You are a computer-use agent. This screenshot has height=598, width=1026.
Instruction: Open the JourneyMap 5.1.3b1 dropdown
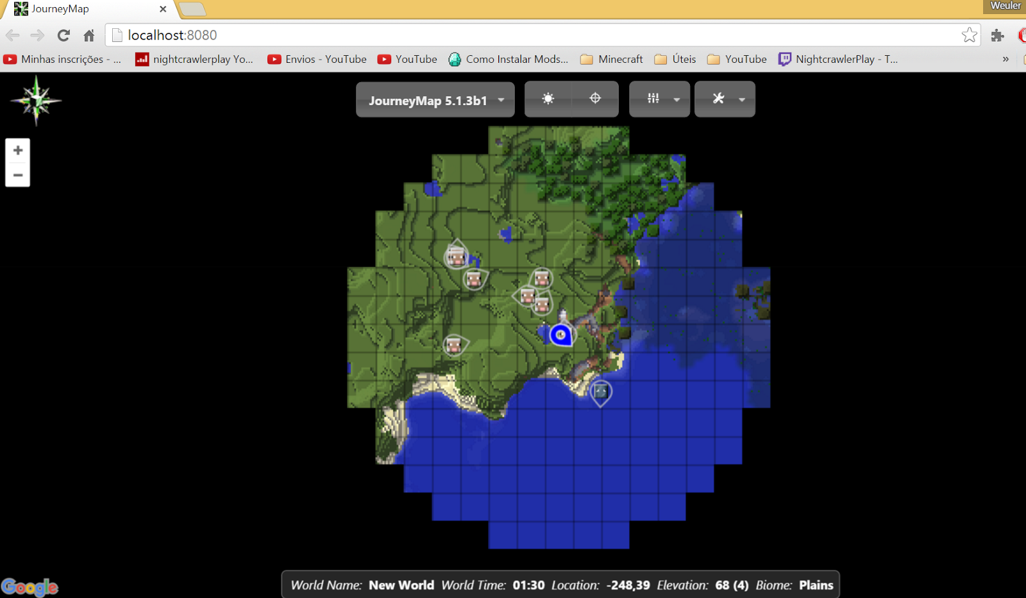[435, 100]
